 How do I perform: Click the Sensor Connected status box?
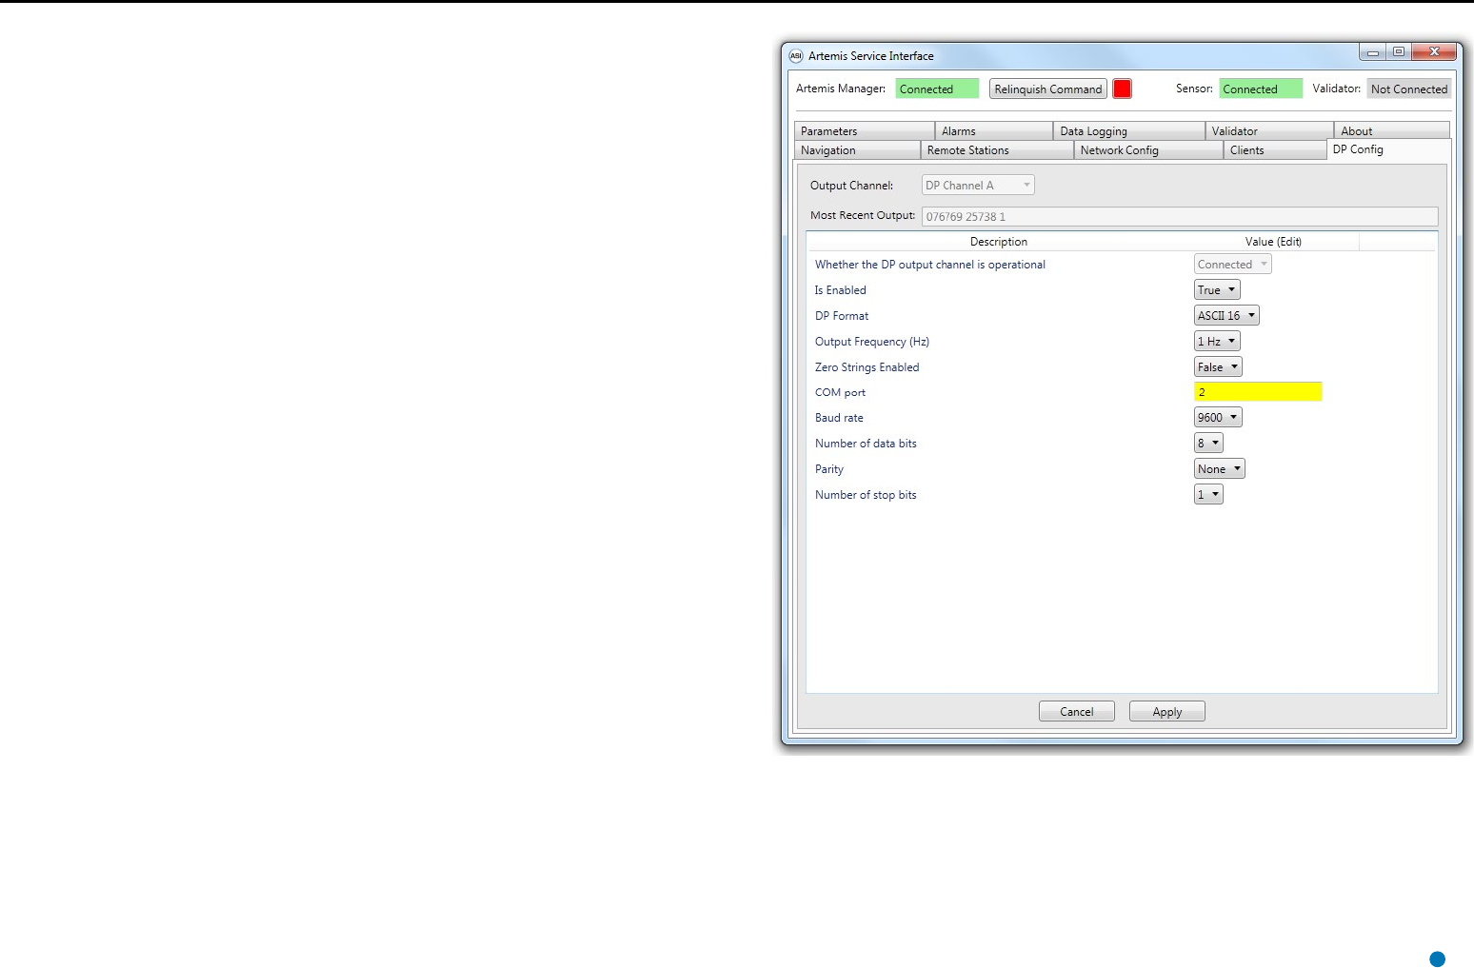point(1261,89)
